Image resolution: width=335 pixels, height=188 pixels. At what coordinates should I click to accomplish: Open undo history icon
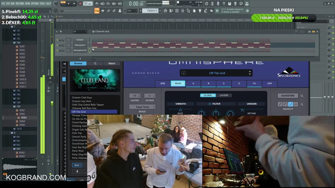(206, 4)
